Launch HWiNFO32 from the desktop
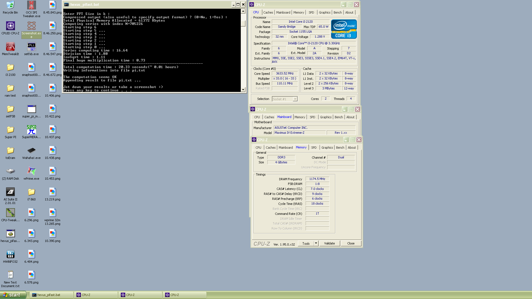 [10, 257]
